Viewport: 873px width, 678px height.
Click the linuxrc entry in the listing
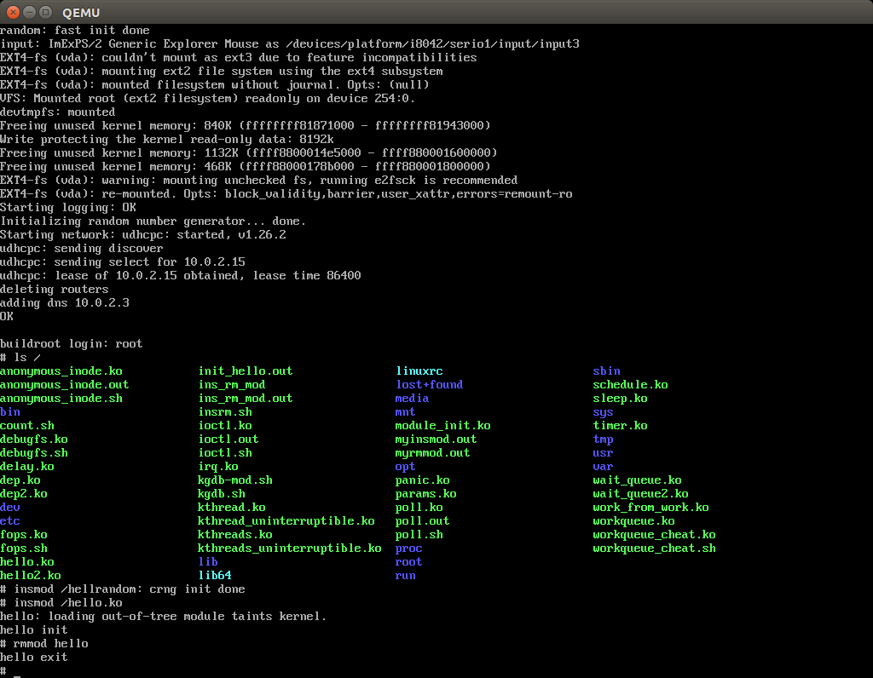pos(419,371)
